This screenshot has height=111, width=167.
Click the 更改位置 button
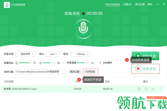[x=75, y=72]
